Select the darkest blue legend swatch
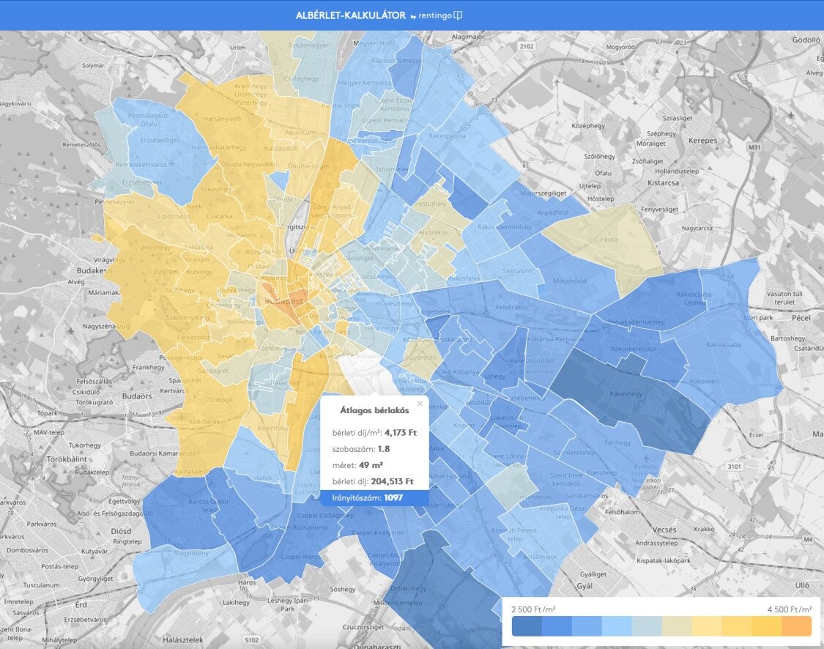Screen dimensions: 824x649 pos(527,626)
